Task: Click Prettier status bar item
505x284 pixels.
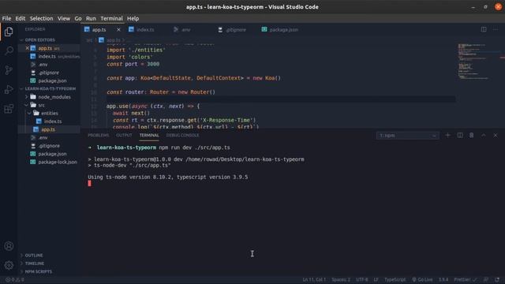Action: click(466, 279)
